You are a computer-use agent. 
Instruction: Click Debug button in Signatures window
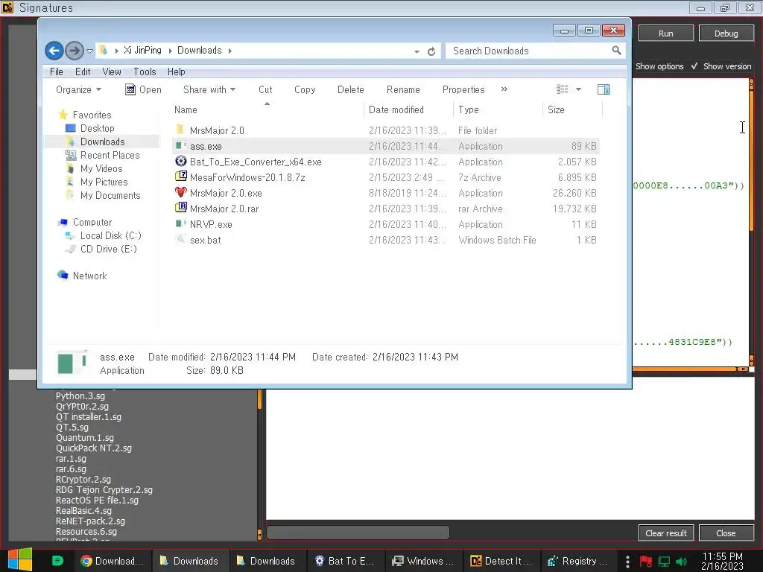pos(726,34)
